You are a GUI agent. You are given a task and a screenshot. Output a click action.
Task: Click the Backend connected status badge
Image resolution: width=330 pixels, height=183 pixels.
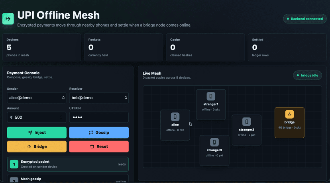[305, 19]
